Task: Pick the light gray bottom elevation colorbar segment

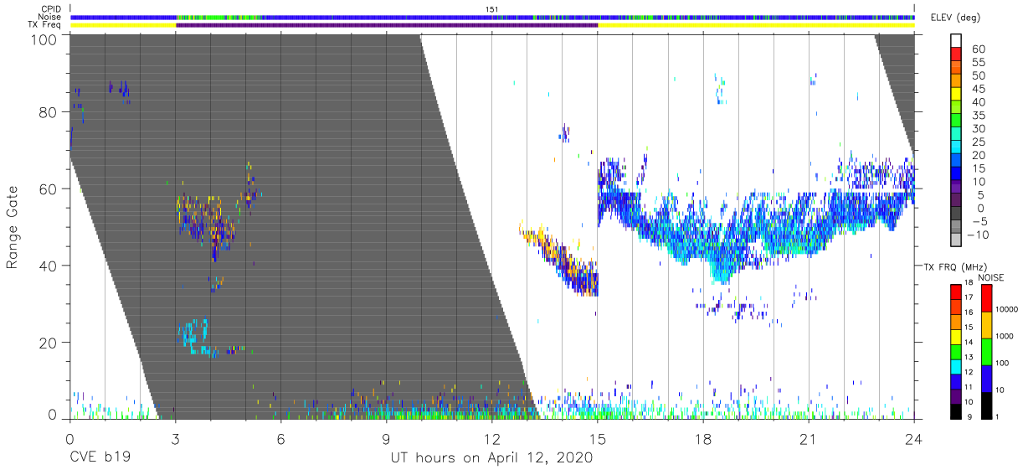Action: pyautogui.click(x=955, y=240)
